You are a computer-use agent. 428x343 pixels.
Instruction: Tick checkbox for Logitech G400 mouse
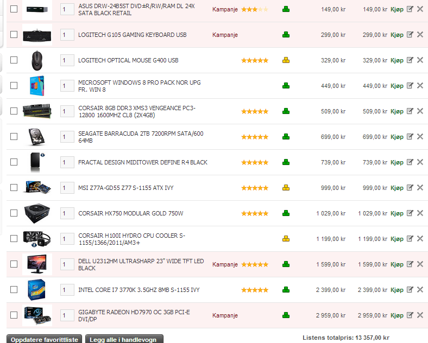pos(14,60)
